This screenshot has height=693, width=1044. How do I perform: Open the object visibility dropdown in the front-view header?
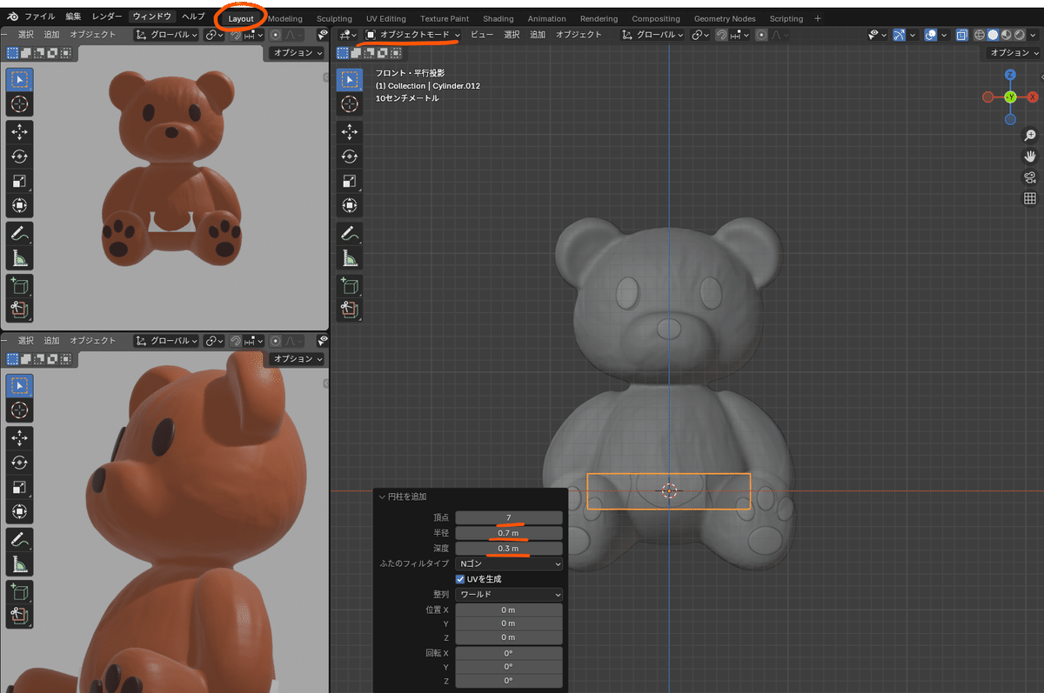pyautogui.click(x=877, y=35)
